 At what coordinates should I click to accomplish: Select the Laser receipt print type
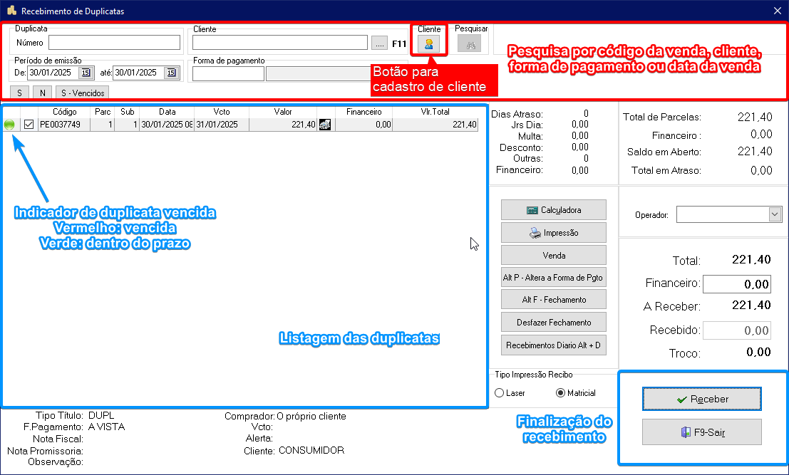[500, 393]
